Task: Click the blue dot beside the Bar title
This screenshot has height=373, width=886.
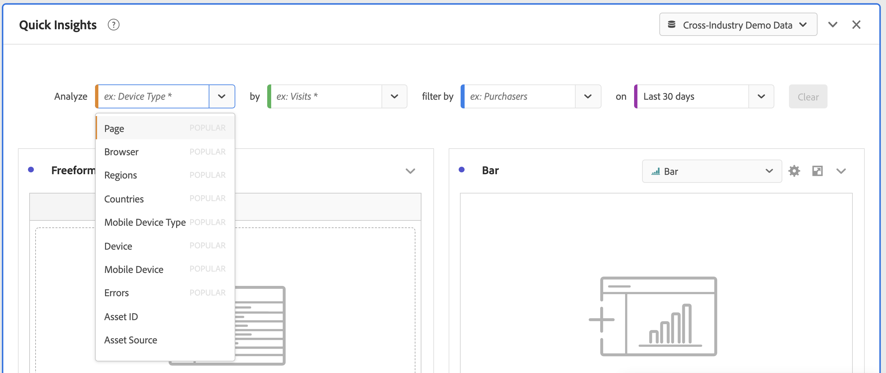Action: pyautogui.click(x=462, y=170)
